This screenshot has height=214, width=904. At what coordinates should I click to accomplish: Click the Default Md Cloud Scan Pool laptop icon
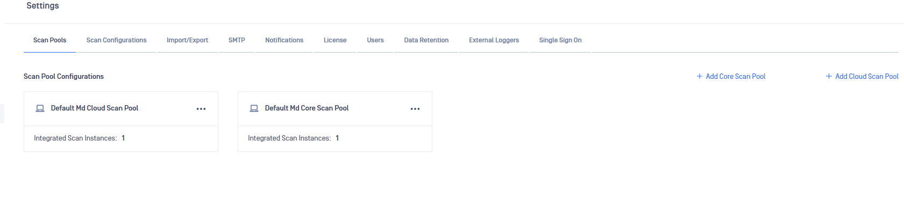40,108
